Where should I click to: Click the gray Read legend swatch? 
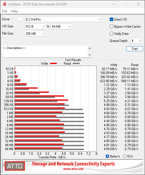pyautogui.click(x=76, y=63)
